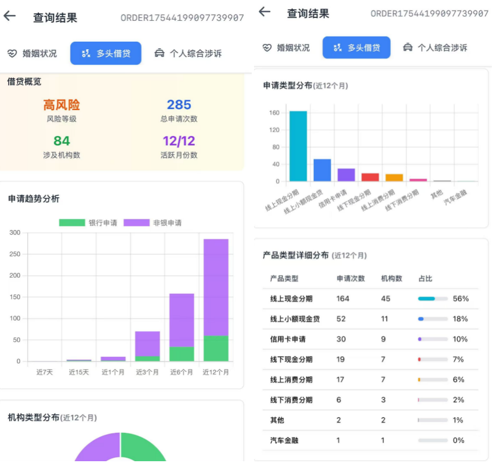Image resolution: width=493 pixels, height=467 pixels.
Task: Click the 借贷概览 heading
Action: 24,82
